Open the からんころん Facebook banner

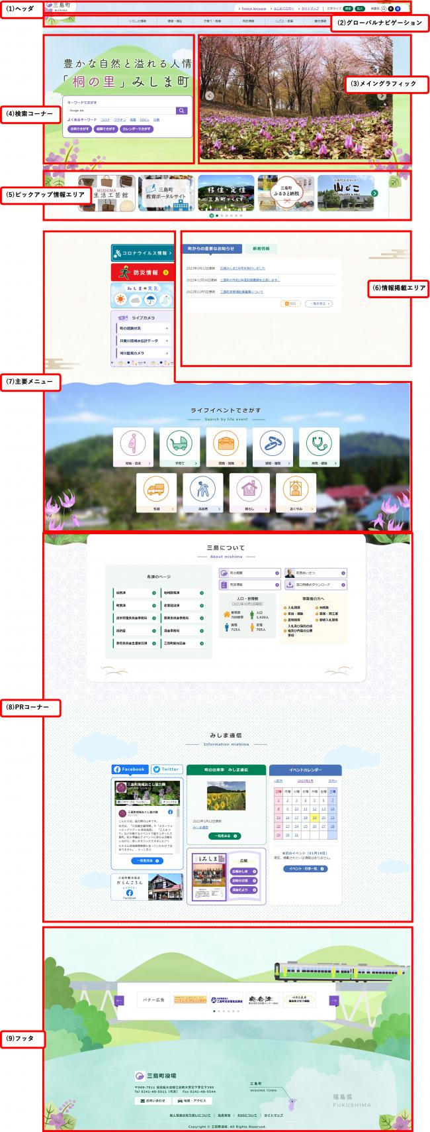coord(147,887)
